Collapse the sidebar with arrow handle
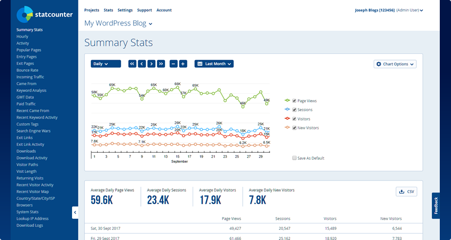The height and width of the screenshot is (240, 451). tap(75, 212)
